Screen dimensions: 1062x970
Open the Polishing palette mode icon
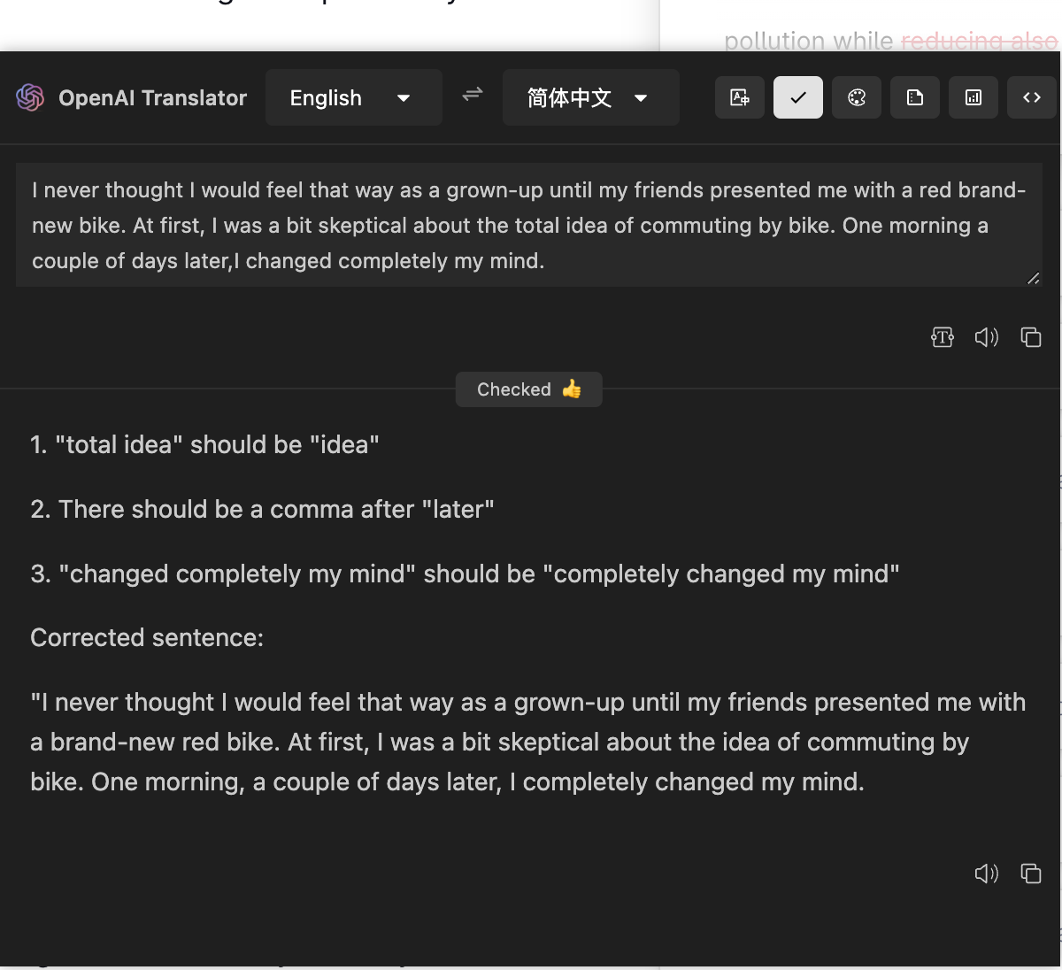click(856, 97)
